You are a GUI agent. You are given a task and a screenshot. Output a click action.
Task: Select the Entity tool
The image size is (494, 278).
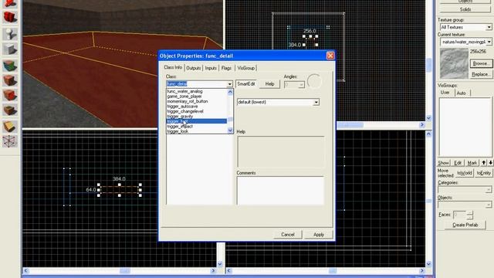click(x=10, y=34)
